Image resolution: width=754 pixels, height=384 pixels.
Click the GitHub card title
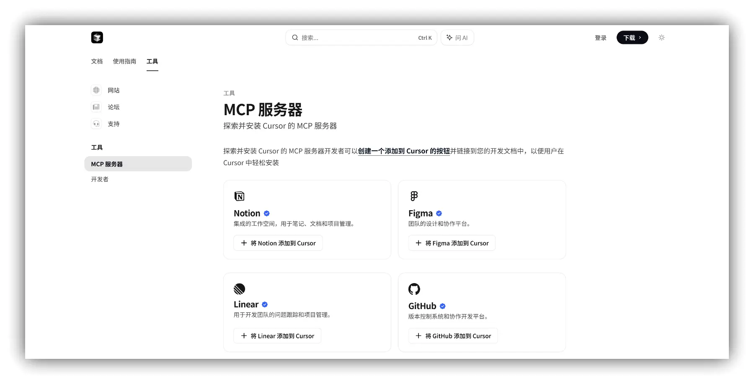click(x=422, y=306)
